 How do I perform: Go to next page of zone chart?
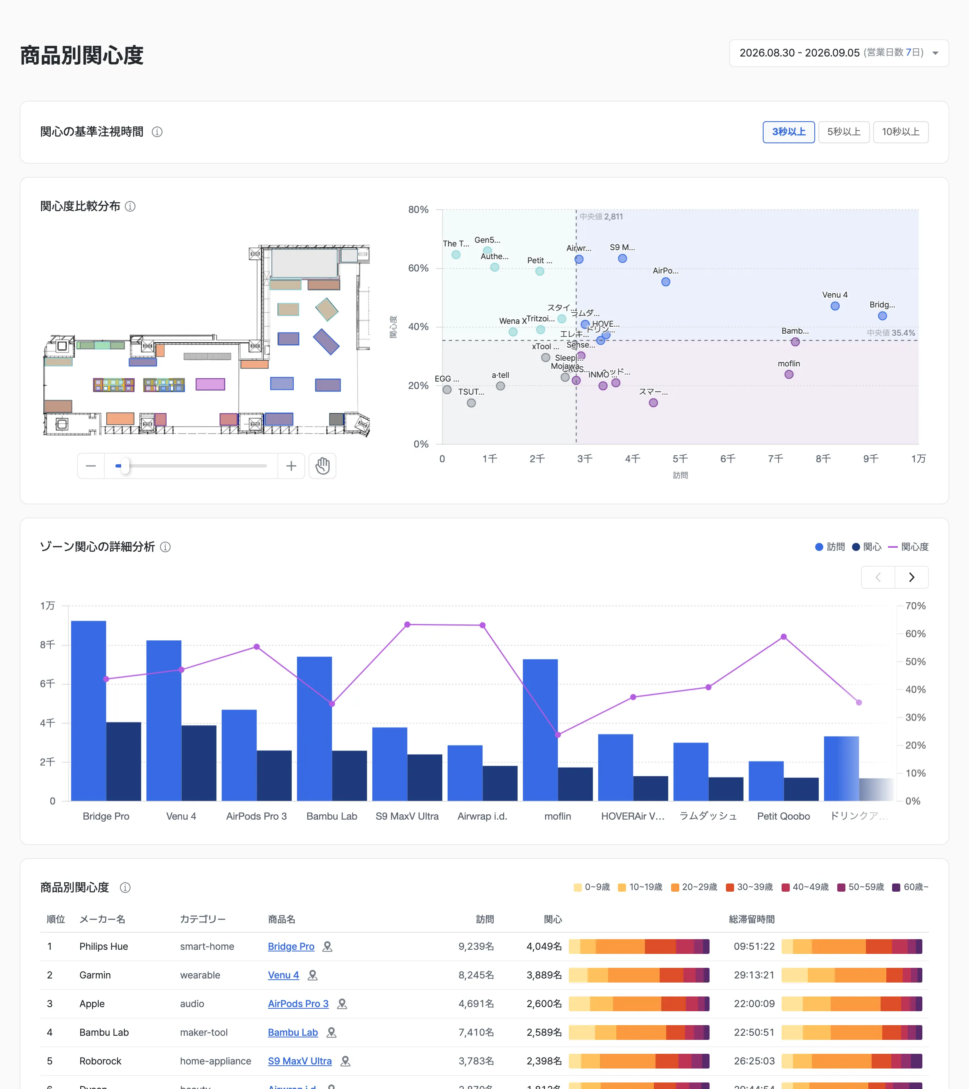(x=911, y=577)
